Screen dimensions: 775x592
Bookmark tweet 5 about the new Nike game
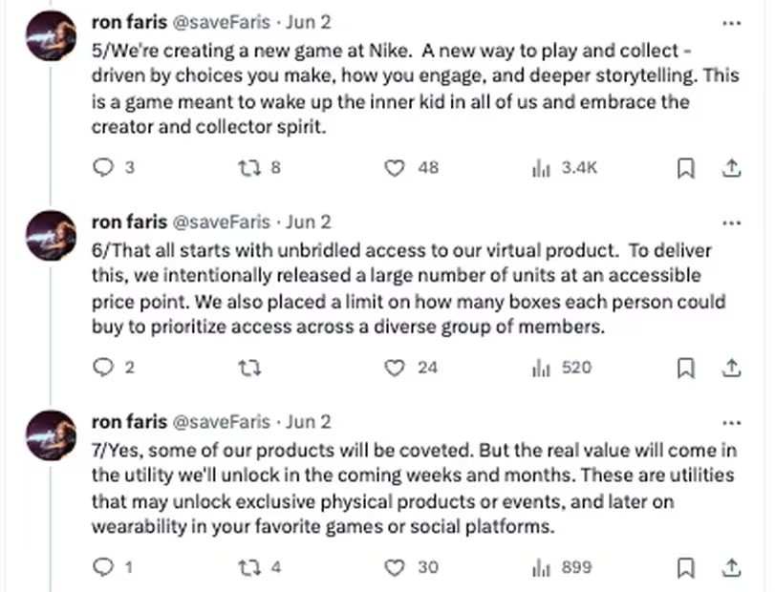(x=685, y=168)
